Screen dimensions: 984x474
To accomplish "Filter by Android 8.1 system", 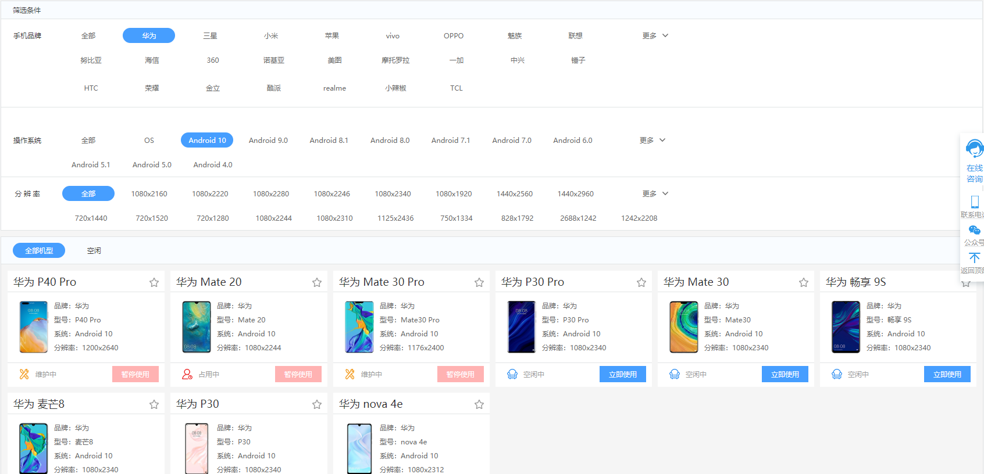I will [x=329, y=140].
